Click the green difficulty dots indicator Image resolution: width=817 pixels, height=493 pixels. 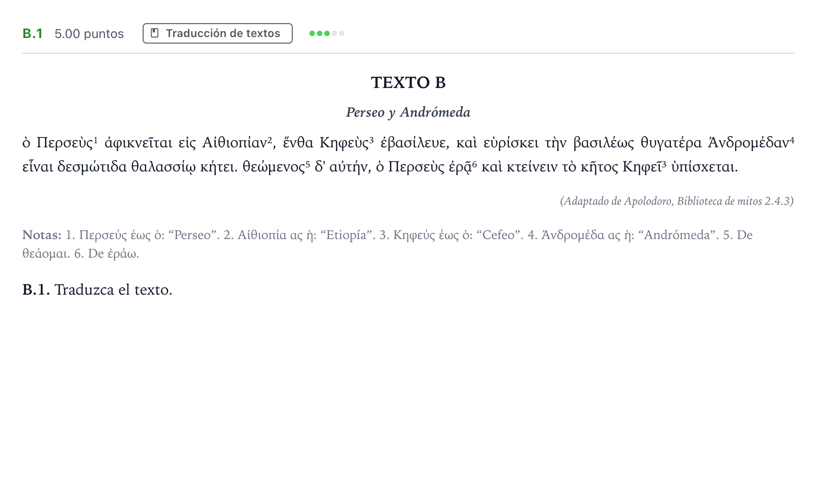[327, 33]
